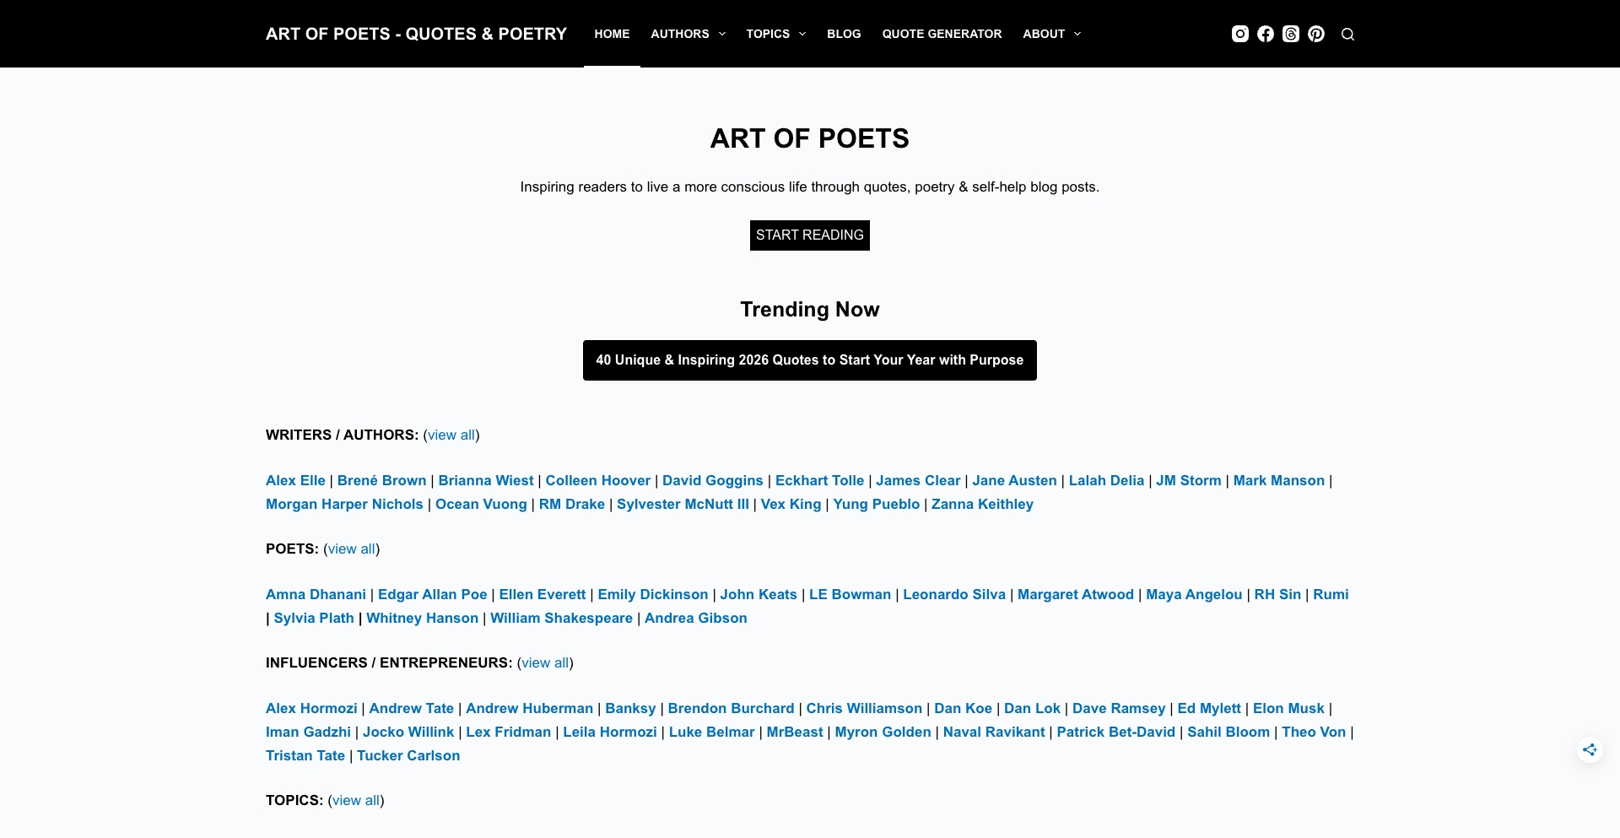This screenshot has width=1620, height=838.
Task: Open the Maya Angelou poet link
Action: tap(1193, 594)
